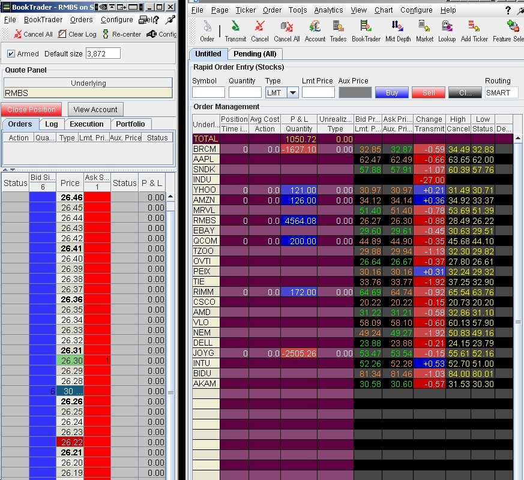Image resolution: width=524 pixels, height=480 pixels.
Task: Open the Account window icon
Action: pos(315,30)
